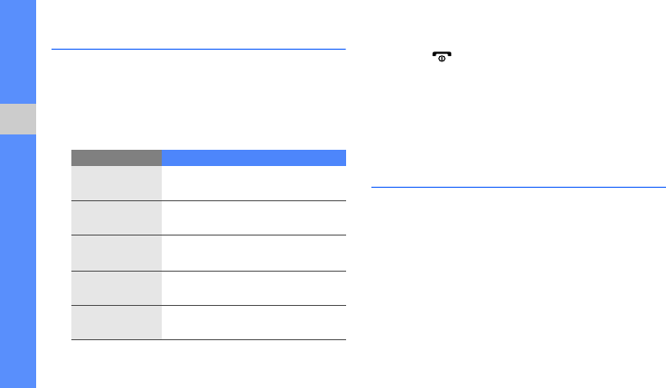Click first white cell in table's right column
This screenshot has width=666, height=388.
click(x=254, y=182)
